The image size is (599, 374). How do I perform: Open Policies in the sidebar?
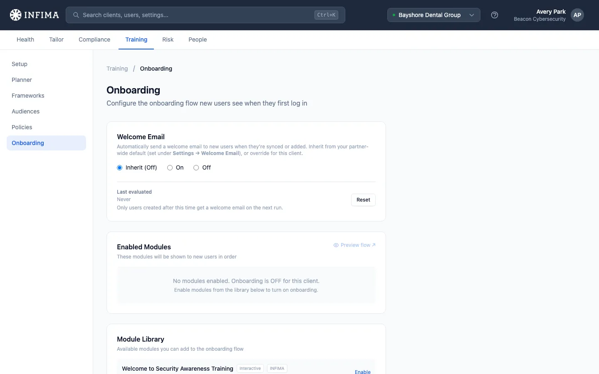46,127
